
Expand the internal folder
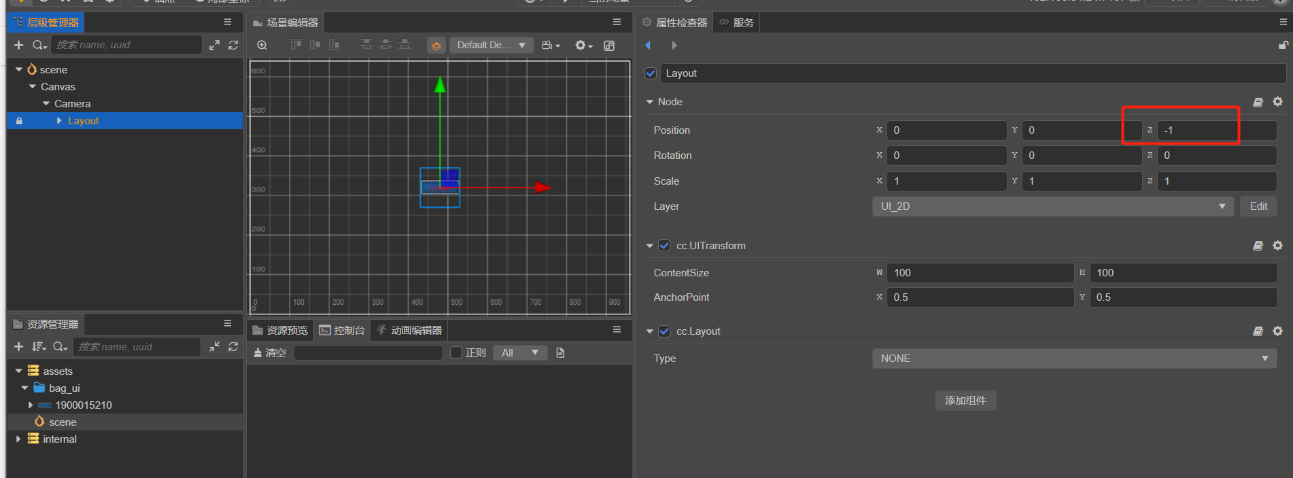pos(18,439)
